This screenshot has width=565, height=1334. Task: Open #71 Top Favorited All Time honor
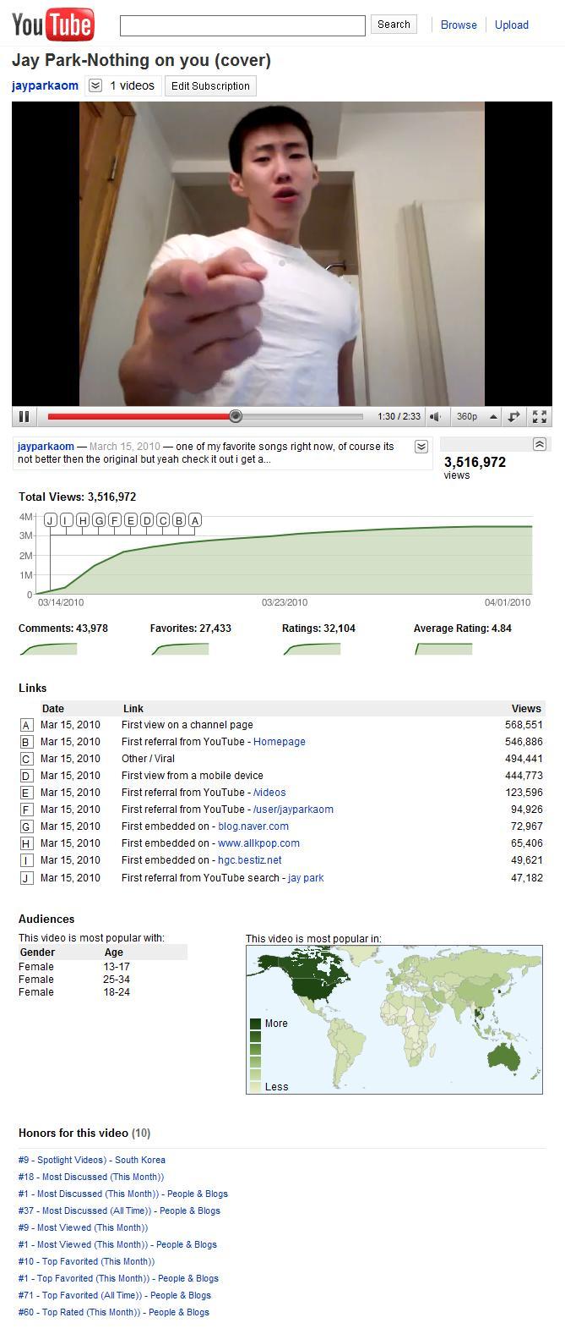coord(115,1295)
